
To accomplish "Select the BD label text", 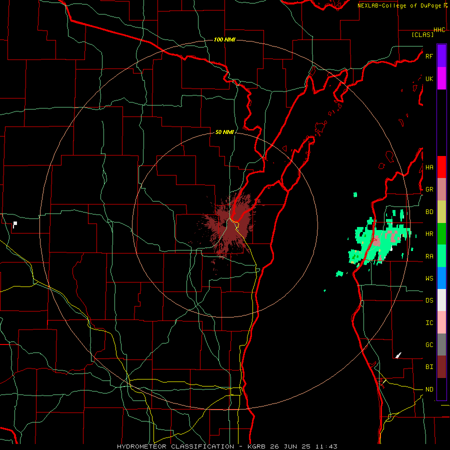I will tap(429, 212).
